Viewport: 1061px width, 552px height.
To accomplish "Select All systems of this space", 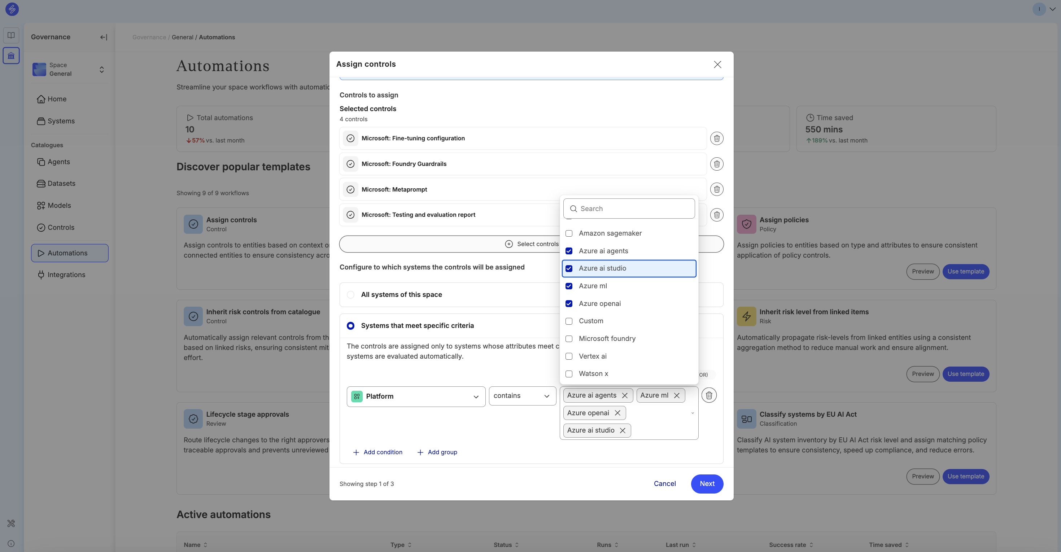I will (350, 295).
